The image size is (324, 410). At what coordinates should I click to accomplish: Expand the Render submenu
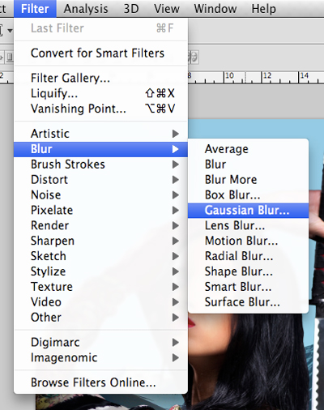[100, 225]
